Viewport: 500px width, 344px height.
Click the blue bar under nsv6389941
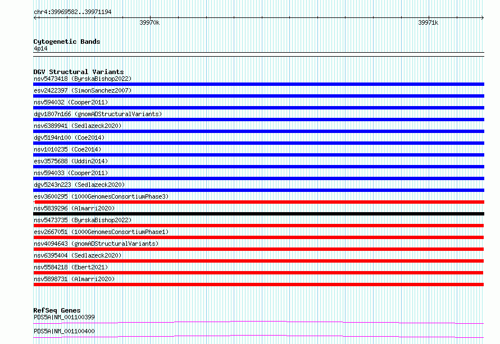tap(258, 131)
